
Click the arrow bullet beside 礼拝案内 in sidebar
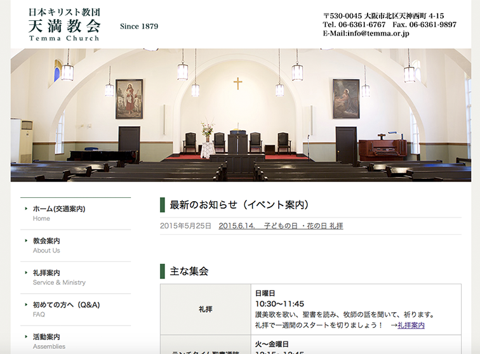[26, 273]
